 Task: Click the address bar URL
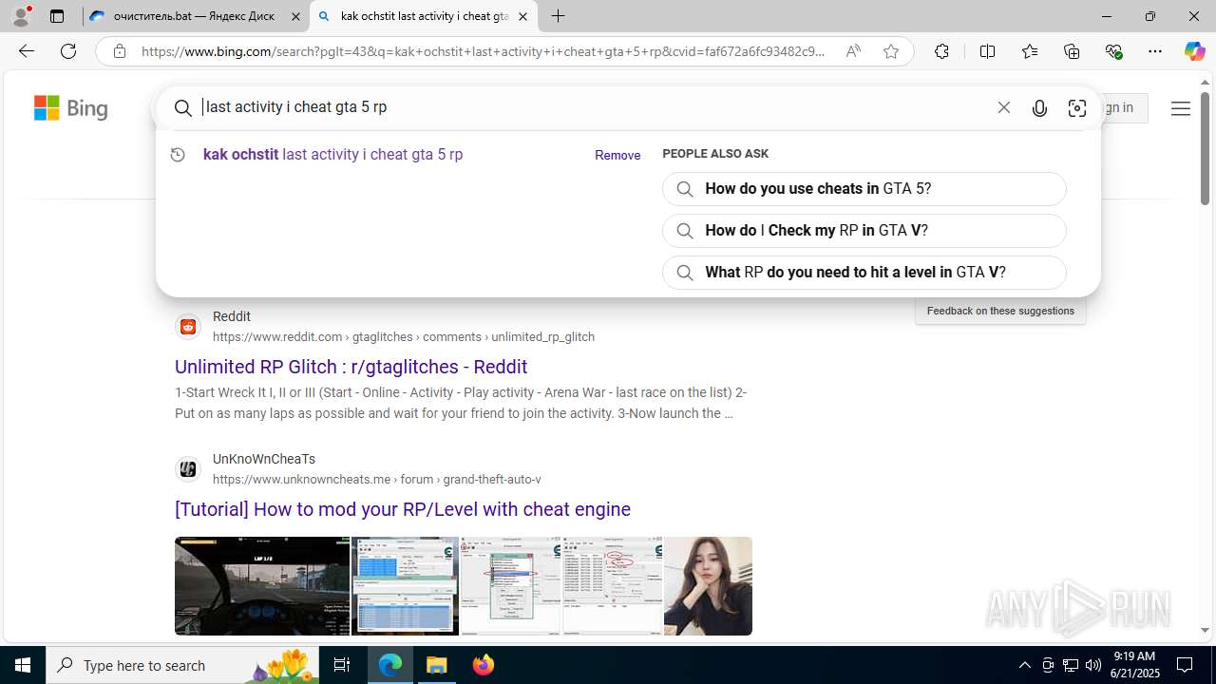click(483, 51)
